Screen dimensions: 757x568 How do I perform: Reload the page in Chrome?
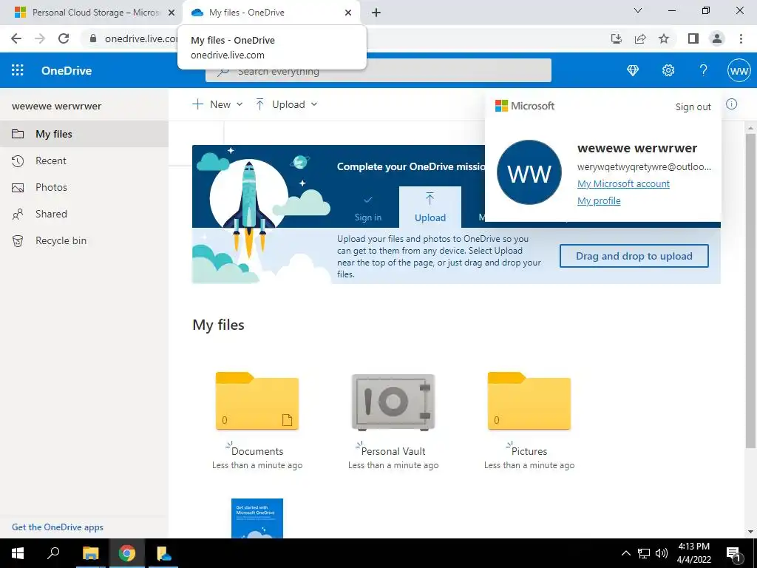point(64,38)
